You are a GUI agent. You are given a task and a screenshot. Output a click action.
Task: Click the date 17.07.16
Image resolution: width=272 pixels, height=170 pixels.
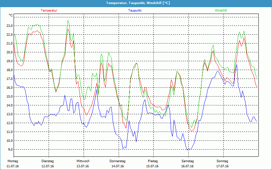[222, 166]
